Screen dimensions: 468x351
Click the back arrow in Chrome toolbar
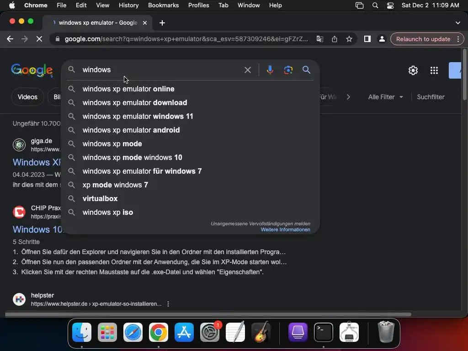click(10, 39)
